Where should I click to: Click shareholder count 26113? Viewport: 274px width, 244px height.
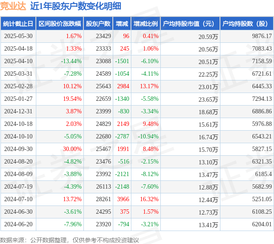(103, 186)
